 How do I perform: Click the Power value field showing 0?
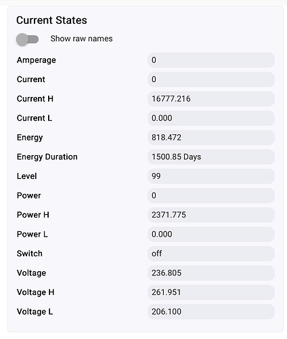[x=211, y=195]
